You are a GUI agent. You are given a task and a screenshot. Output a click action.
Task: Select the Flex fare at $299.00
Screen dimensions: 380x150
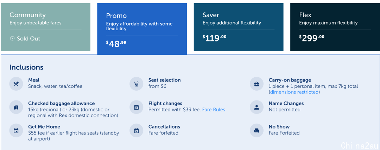[x=335, y=27]
